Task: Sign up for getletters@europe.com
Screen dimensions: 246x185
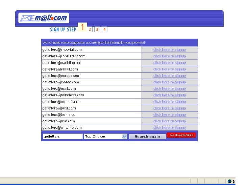Action: 170,76
